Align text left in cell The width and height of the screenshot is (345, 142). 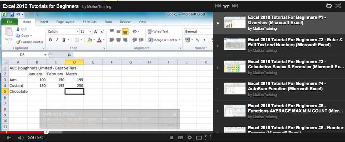pyautogui.click(x=112, y=40)
